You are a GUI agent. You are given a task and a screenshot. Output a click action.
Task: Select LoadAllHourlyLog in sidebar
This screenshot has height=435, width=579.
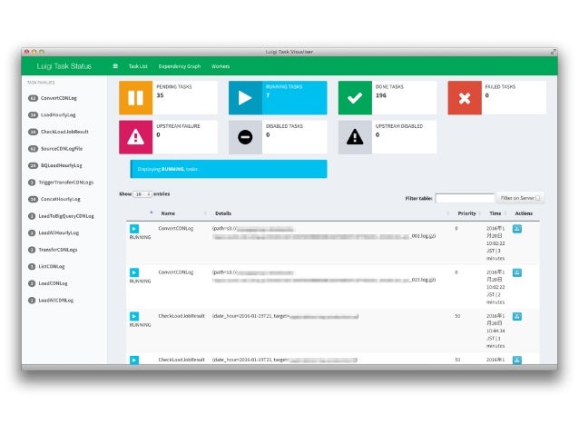pos(59,232)
